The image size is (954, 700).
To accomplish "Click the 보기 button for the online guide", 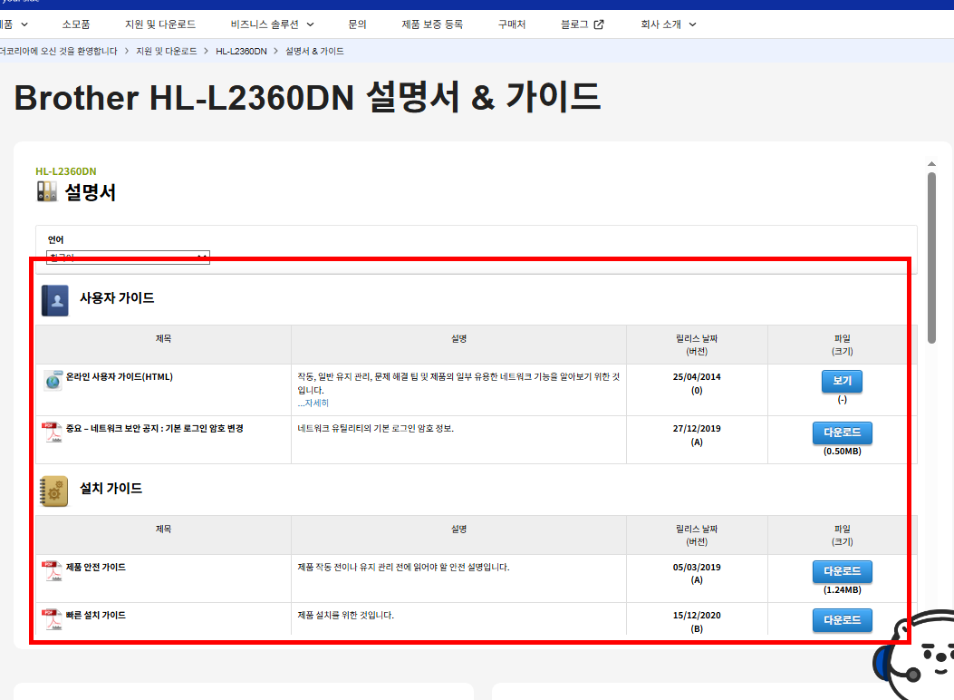I will (x=842, y=381).
